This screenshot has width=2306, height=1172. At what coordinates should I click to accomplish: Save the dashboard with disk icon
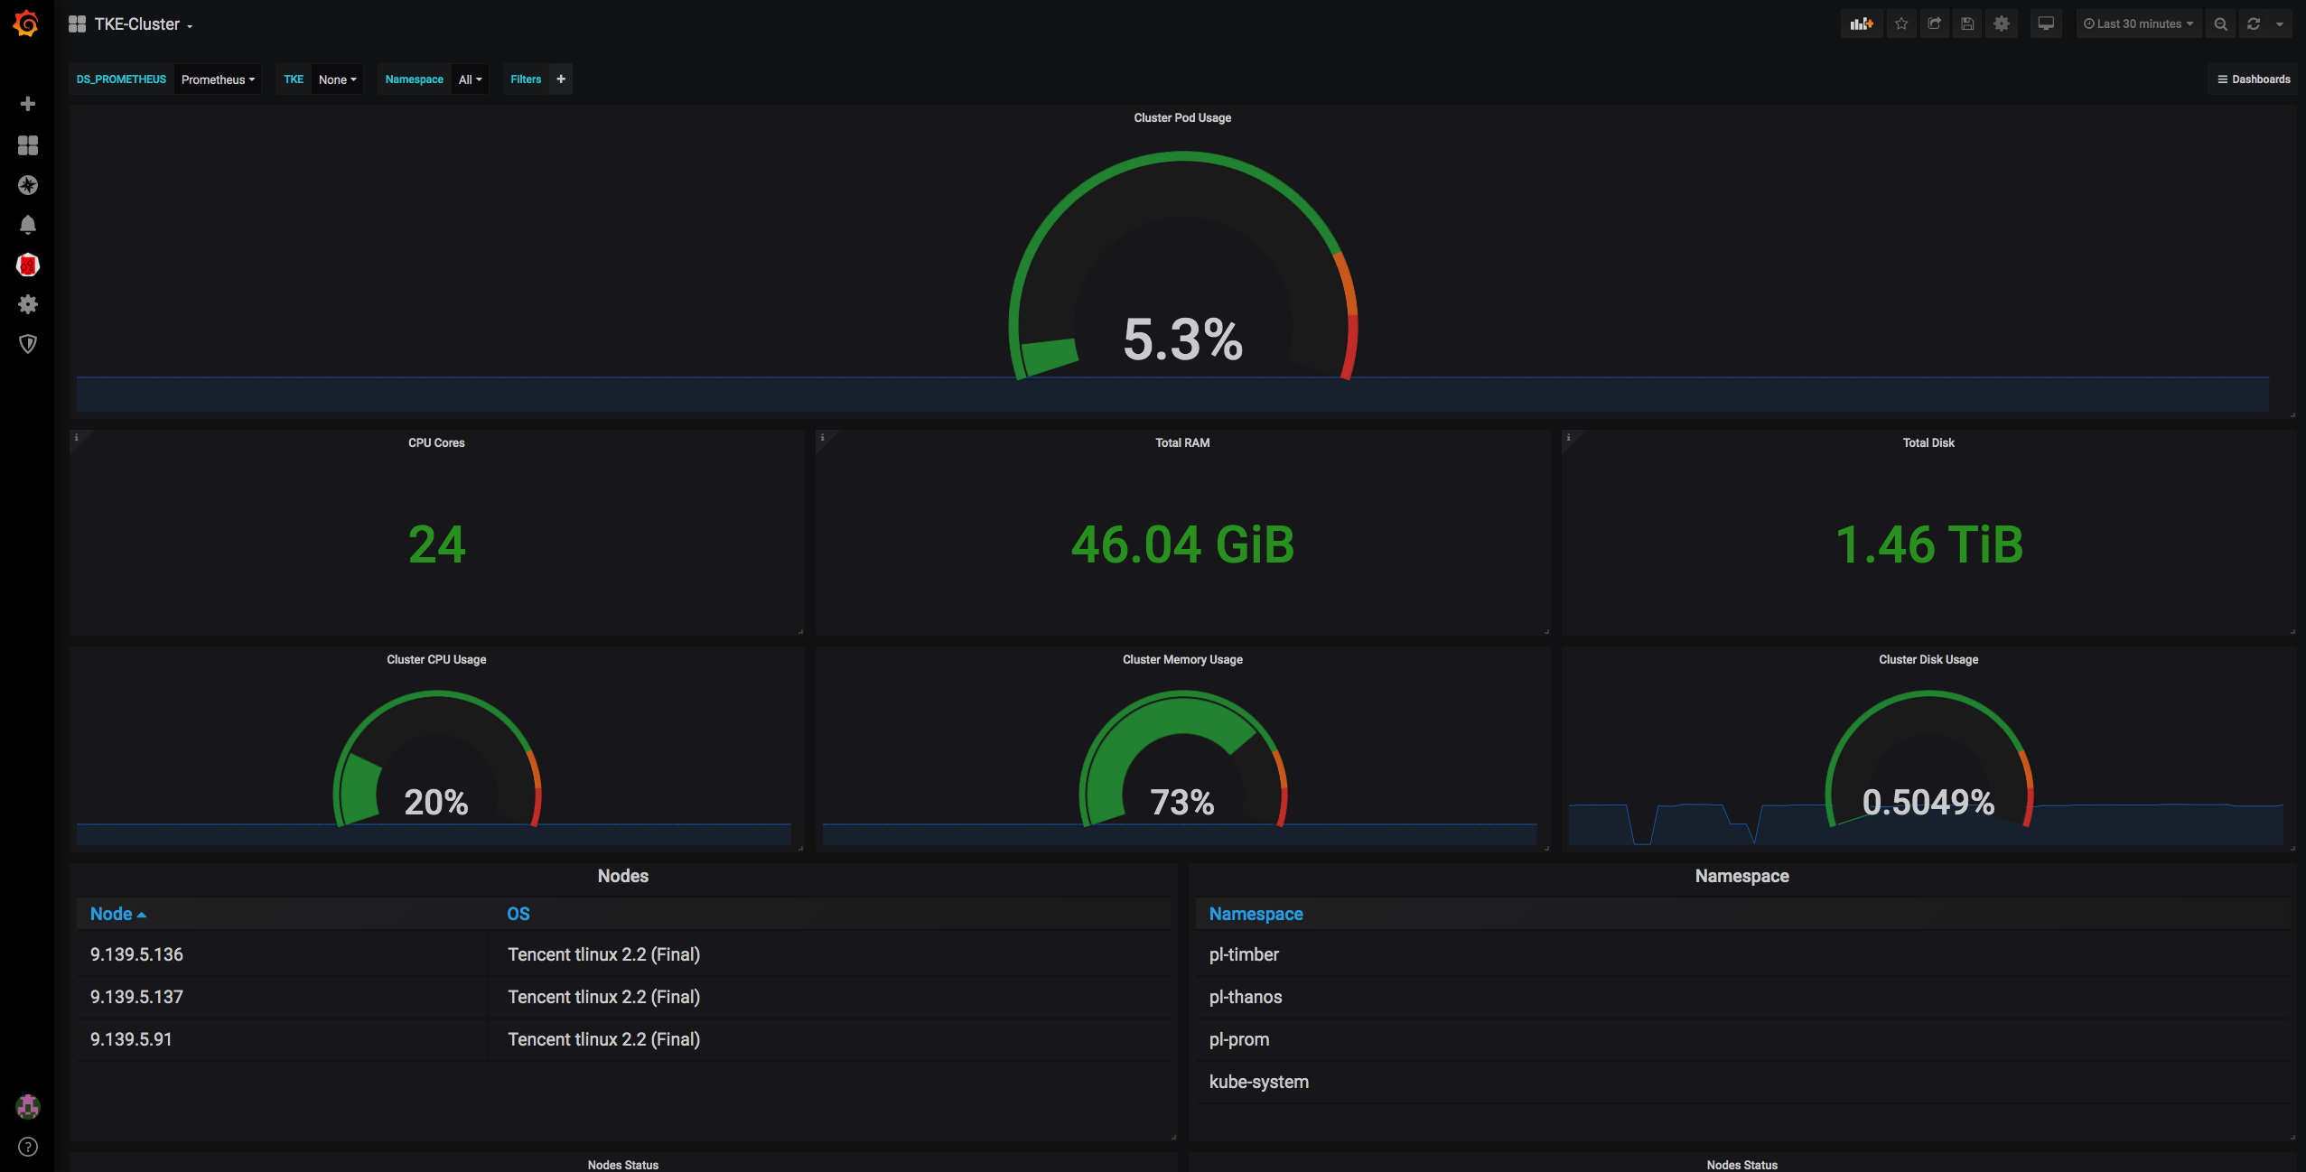[x=1967, y=24]
